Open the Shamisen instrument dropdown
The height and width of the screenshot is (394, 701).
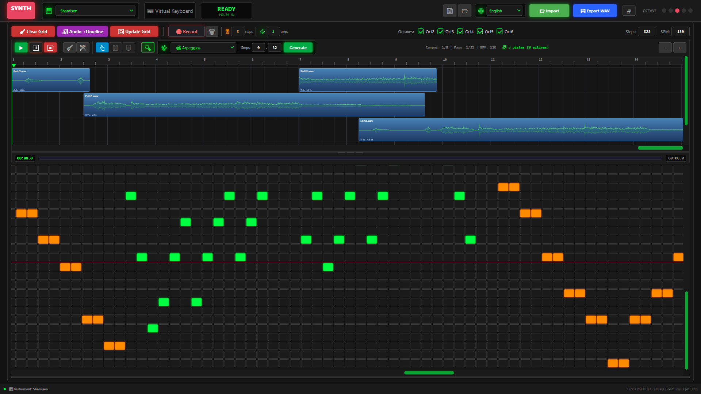coord(95,11)
